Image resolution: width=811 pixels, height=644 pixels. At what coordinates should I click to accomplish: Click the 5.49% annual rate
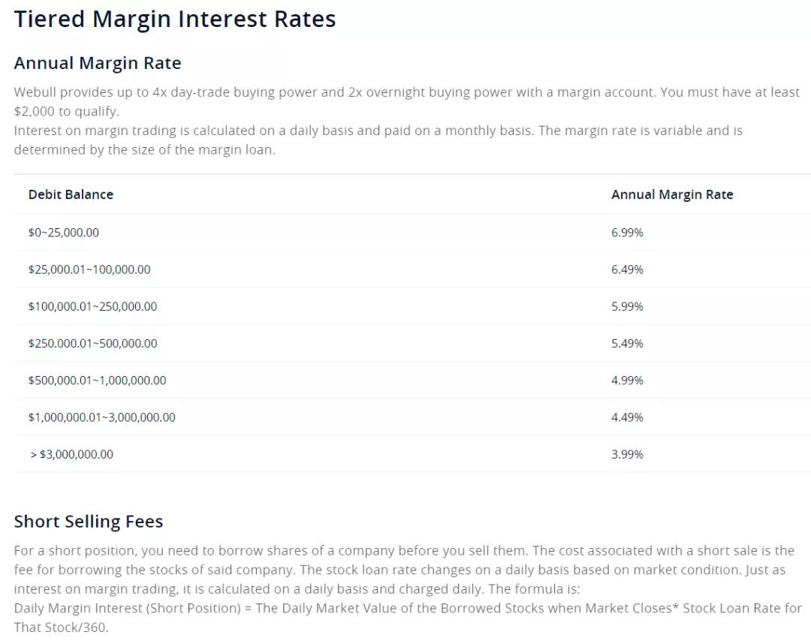(627, 343)
